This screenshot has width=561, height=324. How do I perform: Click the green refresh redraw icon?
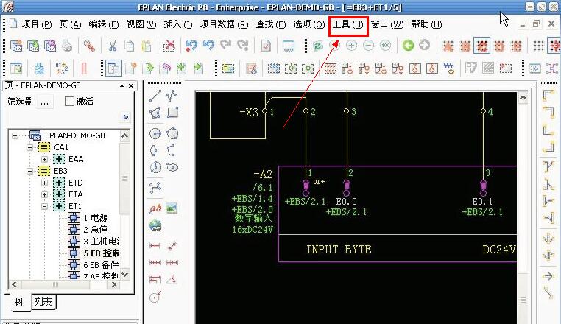pyautogui.click(x=317, y=46)
